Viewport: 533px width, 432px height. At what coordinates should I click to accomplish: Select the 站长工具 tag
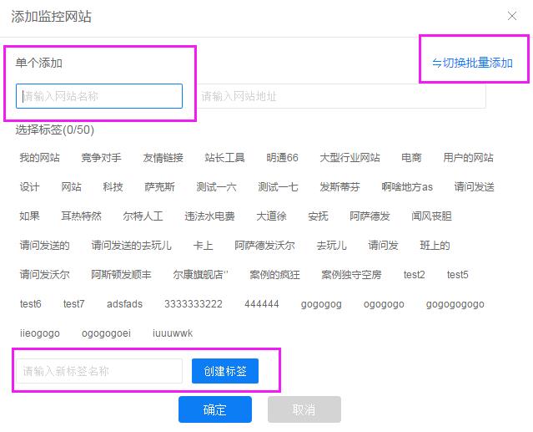(x=224, y=158)
